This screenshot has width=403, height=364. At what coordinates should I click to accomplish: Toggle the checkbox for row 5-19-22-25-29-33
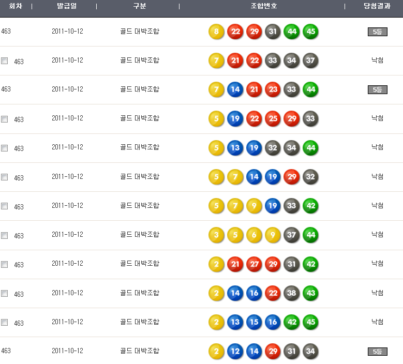[5, 119]
